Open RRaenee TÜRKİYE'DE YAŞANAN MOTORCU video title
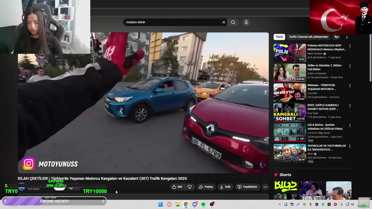Image resolution: width=372 pixels, height=209 pixels. [322, 87]
